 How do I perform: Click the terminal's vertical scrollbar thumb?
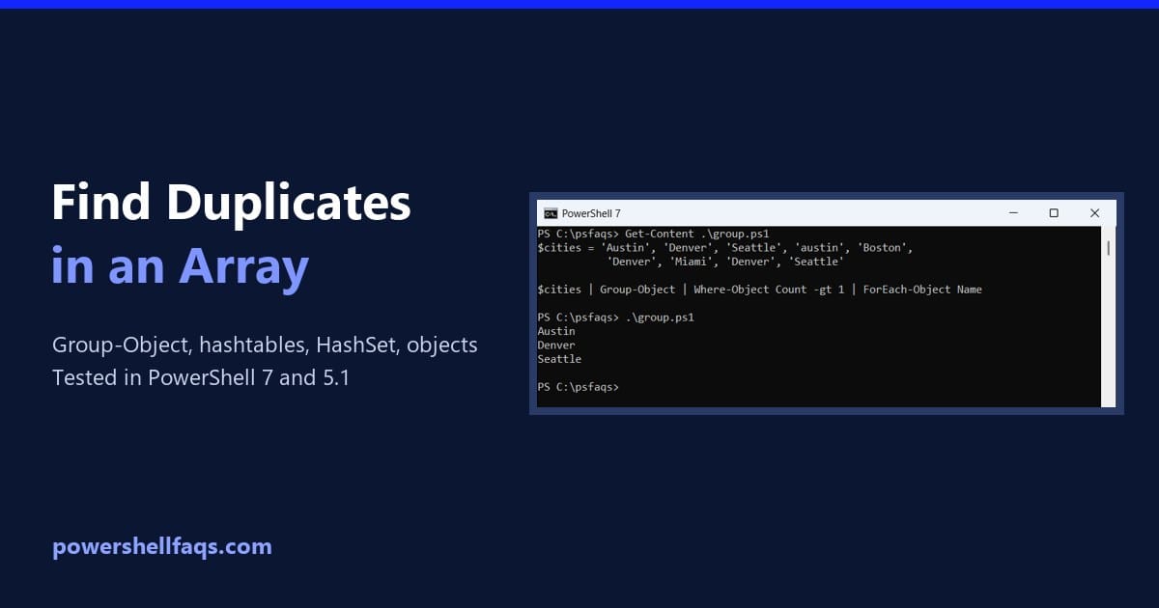click(1108, 248)
